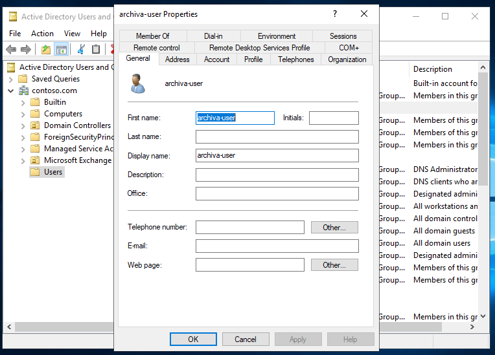Toggle the Show/Hide Console Tree icon
495x355 pixels.
62,49
